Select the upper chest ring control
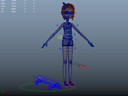The image size is (128, 96). click(x=68, y=30)
